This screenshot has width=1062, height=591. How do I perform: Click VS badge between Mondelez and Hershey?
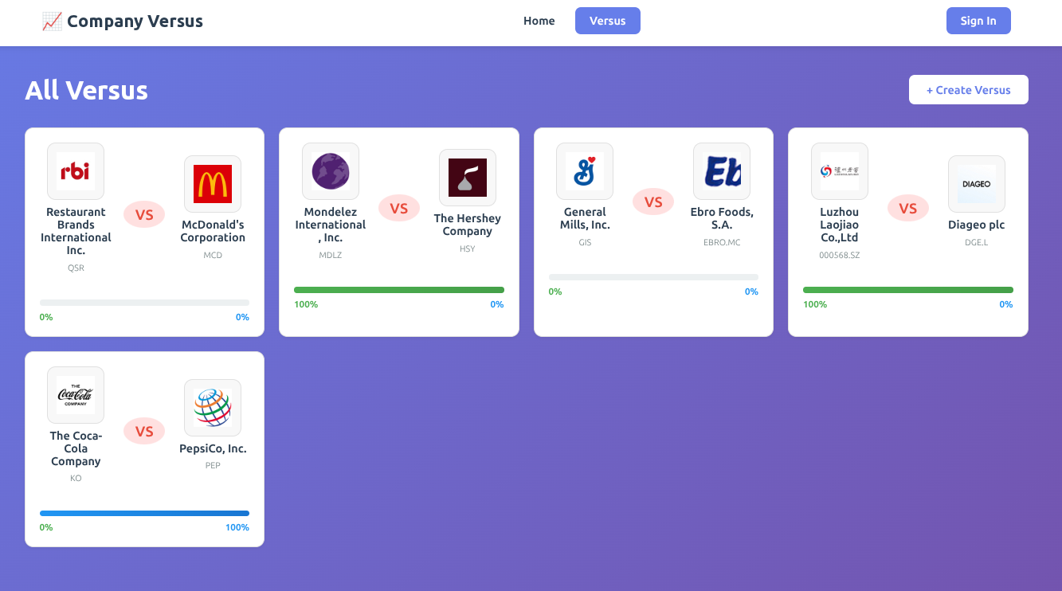pos(399,208)
